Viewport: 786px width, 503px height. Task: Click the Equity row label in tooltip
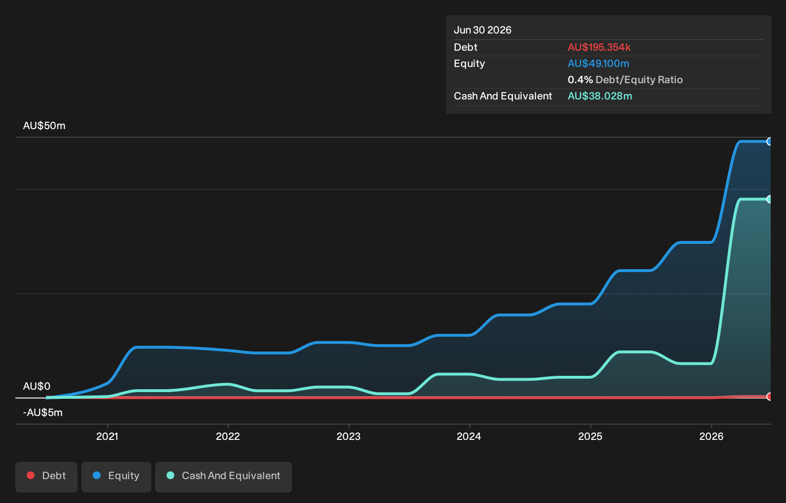[470, 64]
